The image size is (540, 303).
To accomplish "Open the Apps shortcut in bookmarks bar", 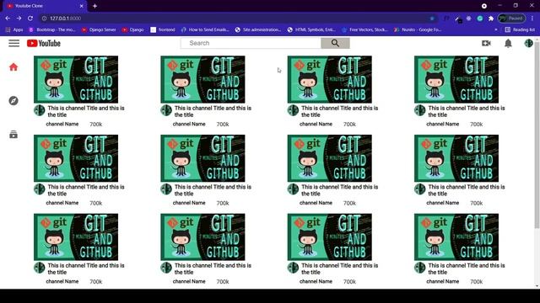I will (14, 30).
